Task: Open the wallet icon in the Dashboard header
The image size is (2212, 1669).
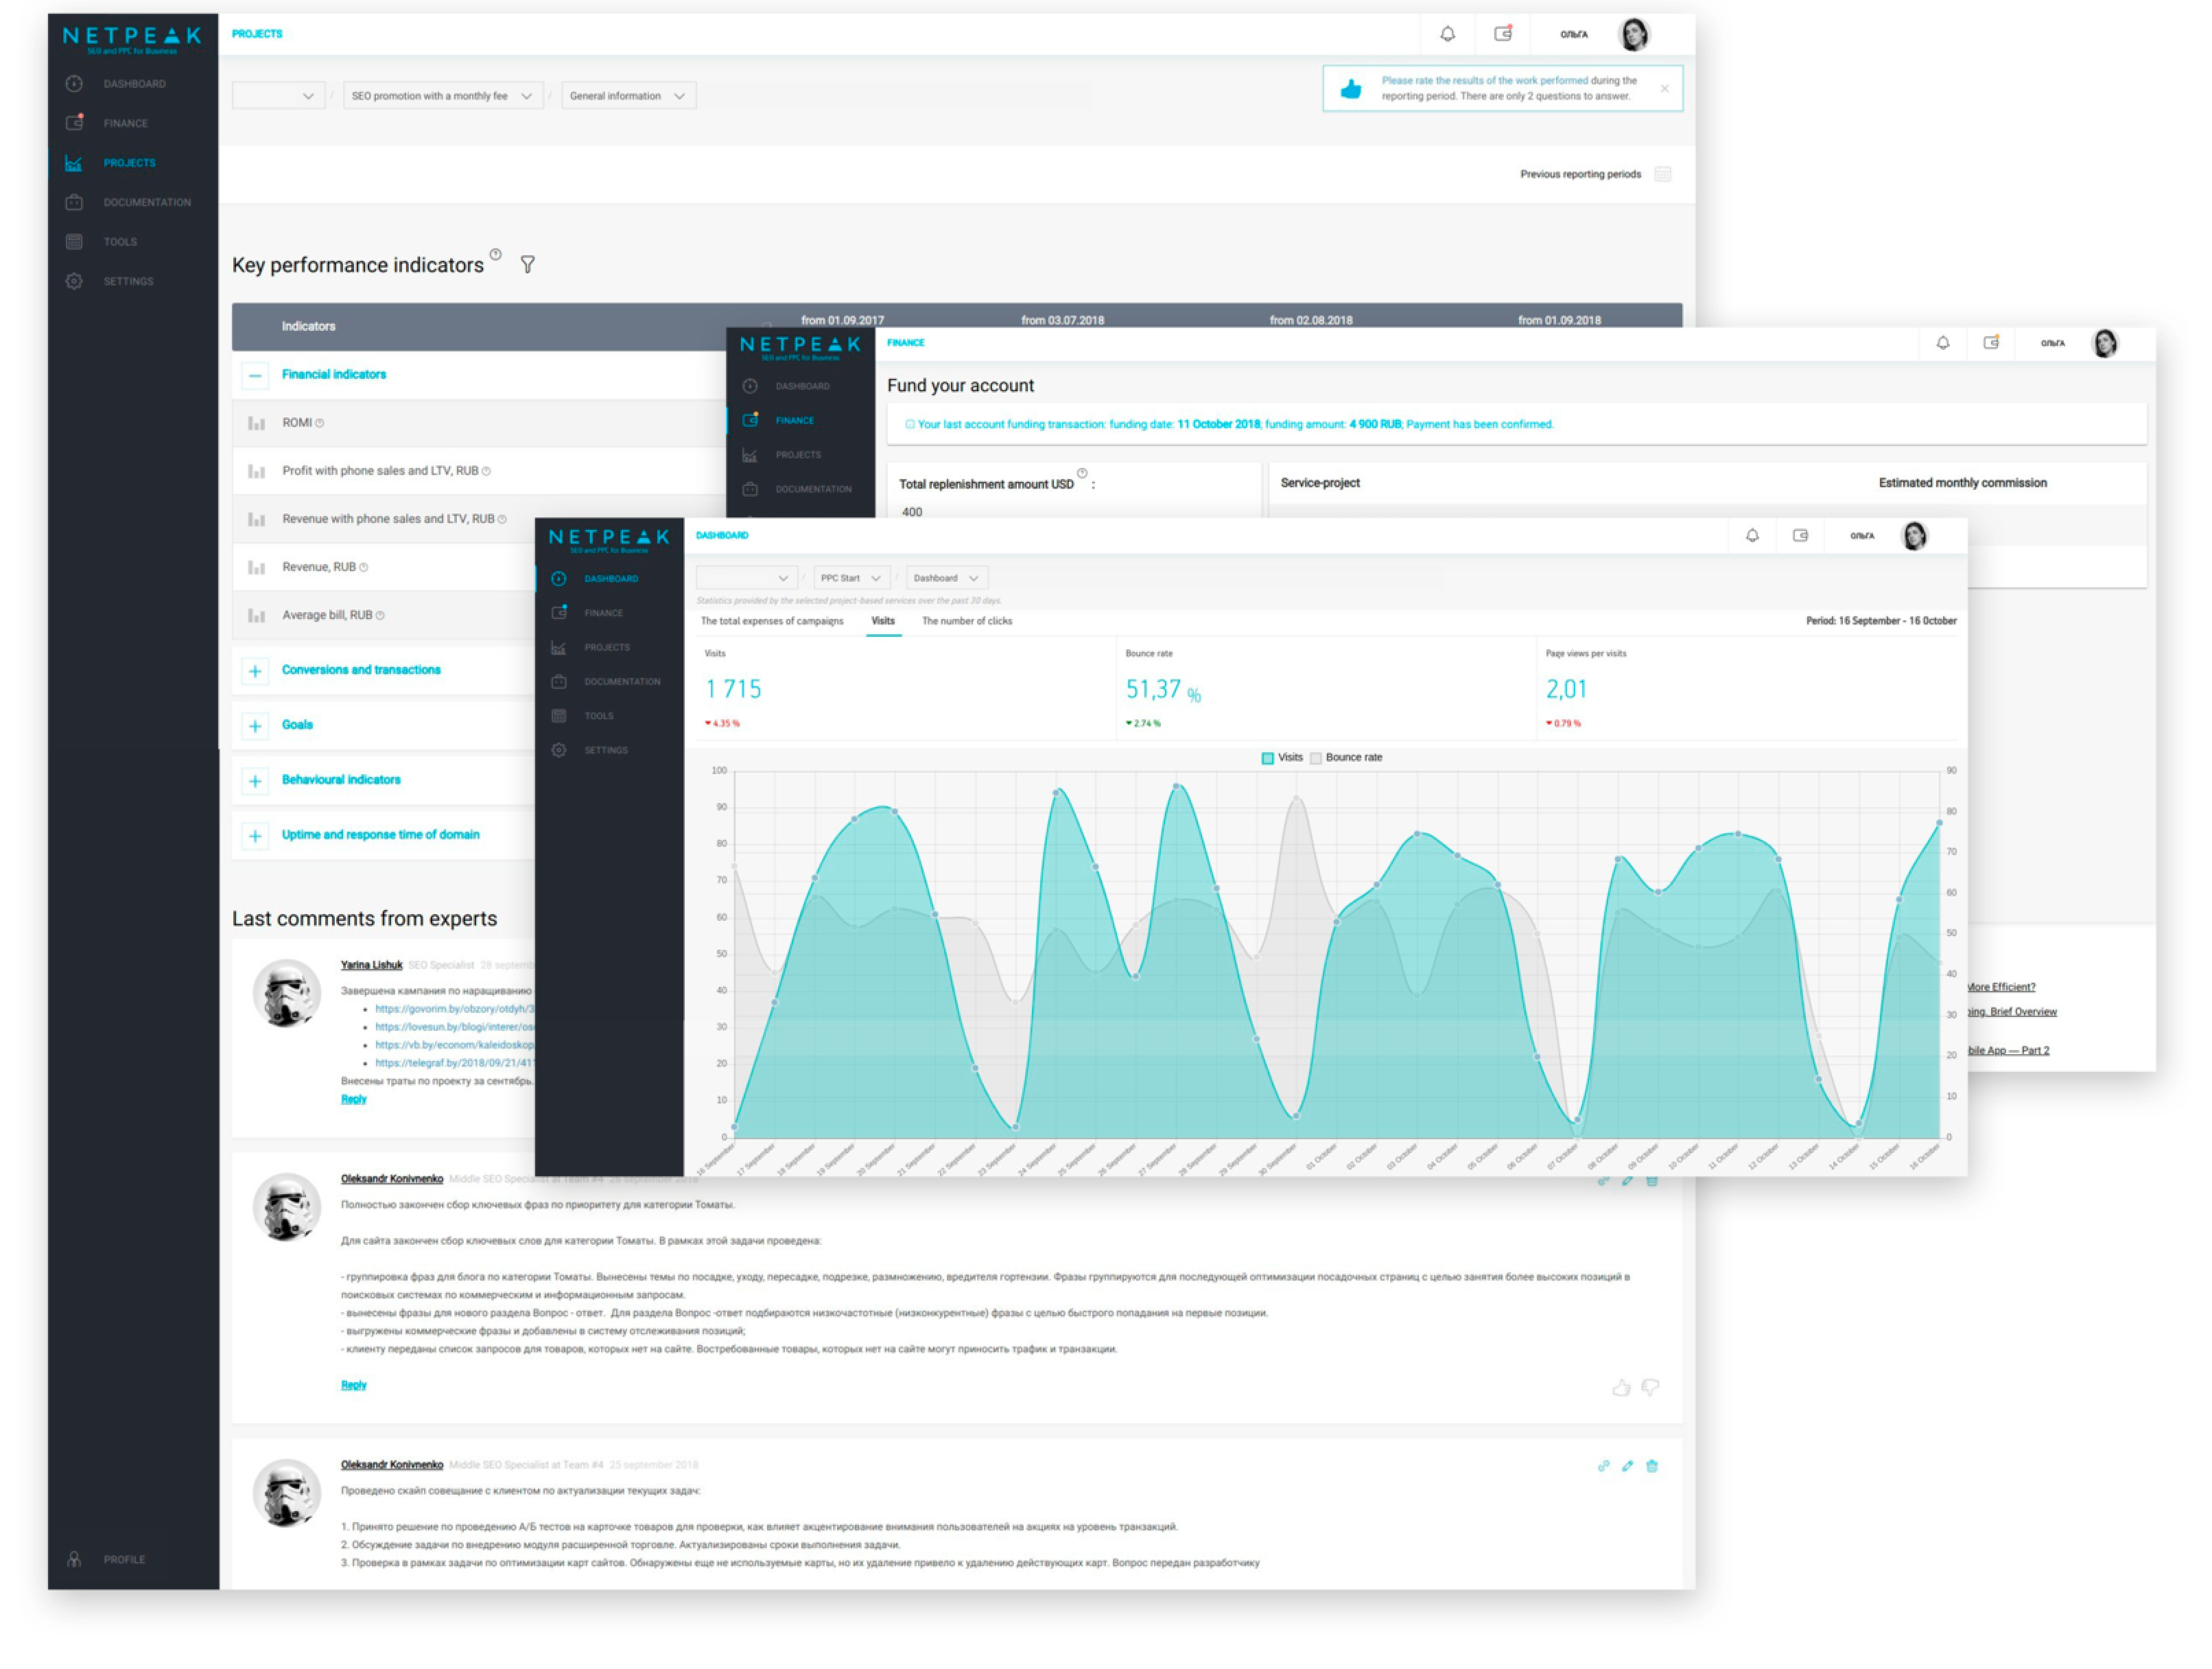Action: 1800,536
